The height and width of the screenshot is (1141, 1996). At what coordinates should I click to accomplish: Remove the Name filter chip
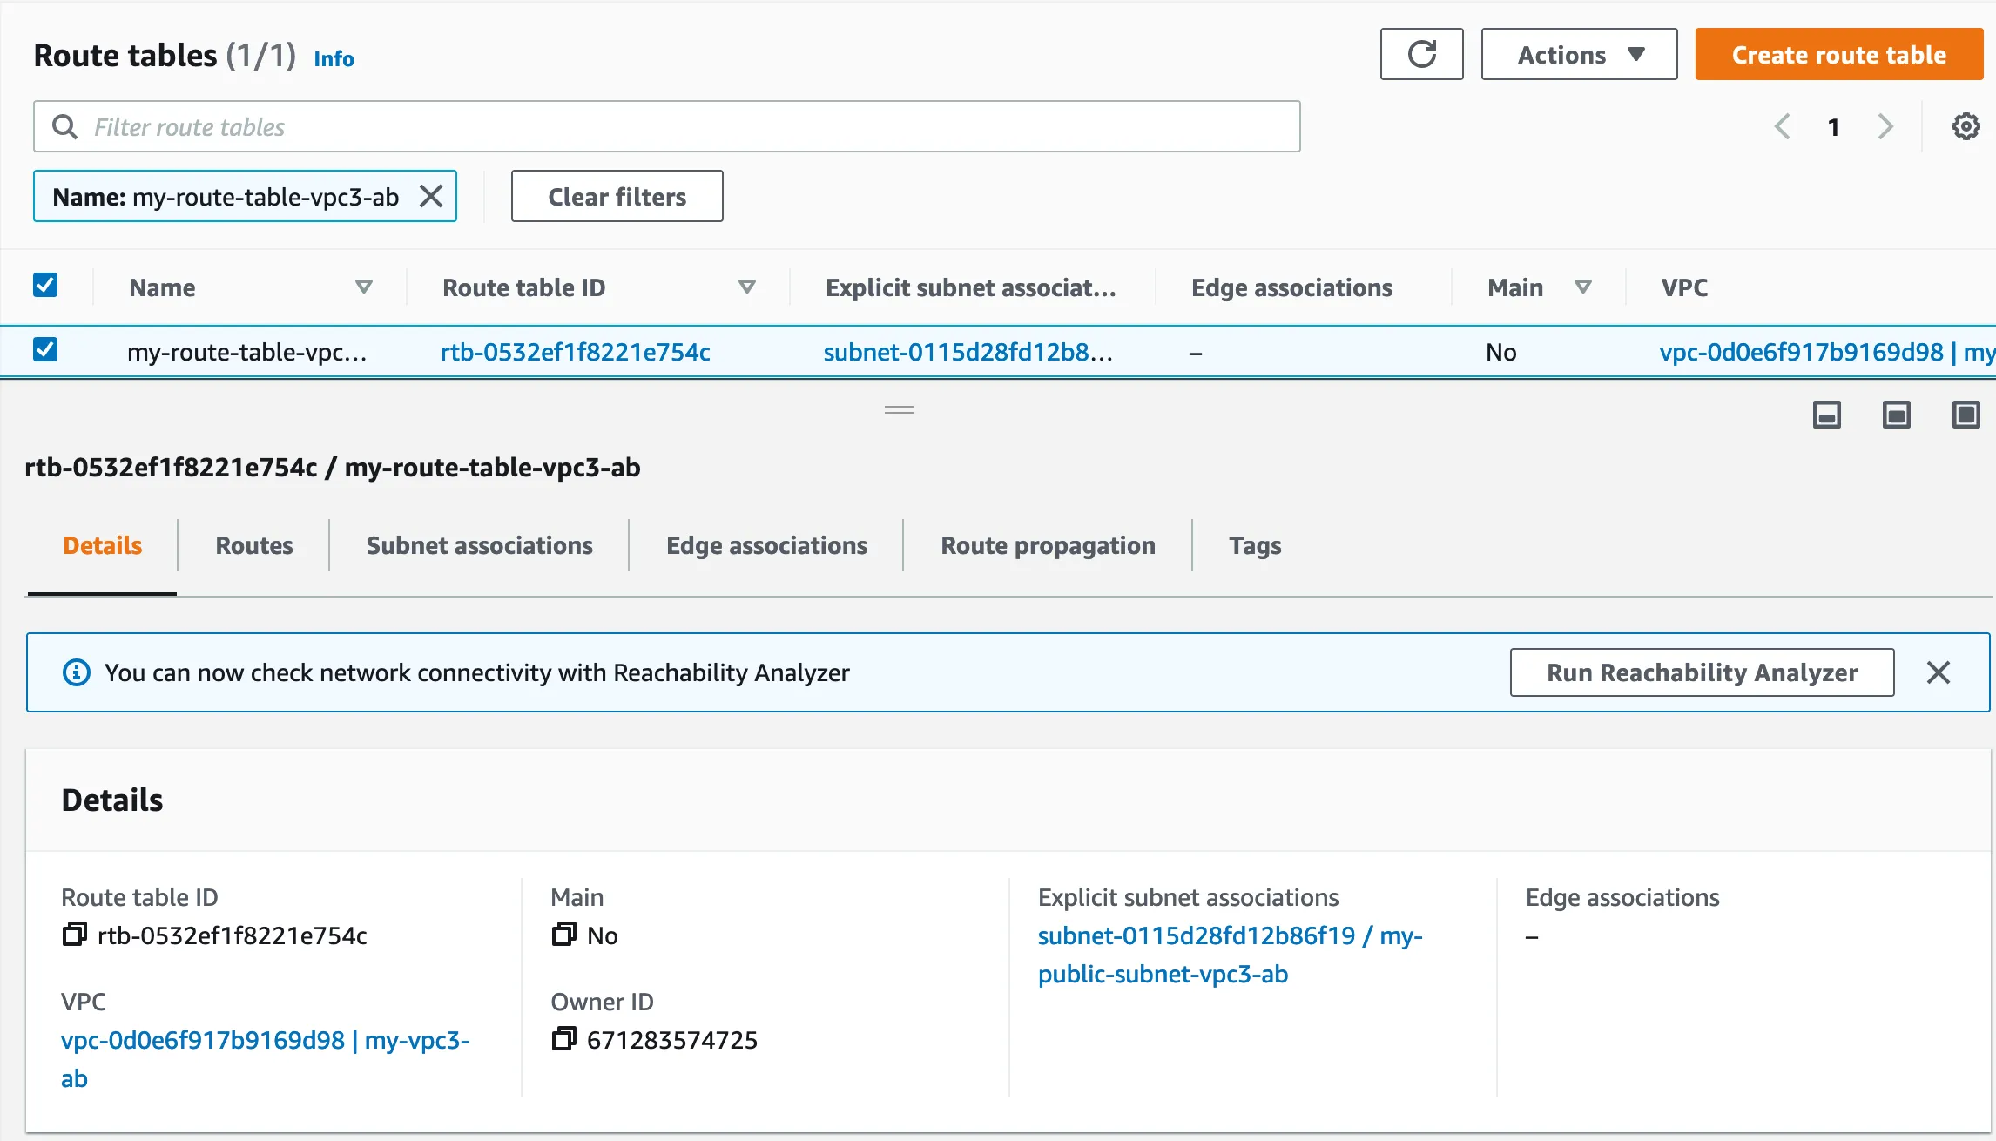click(431, 197)
